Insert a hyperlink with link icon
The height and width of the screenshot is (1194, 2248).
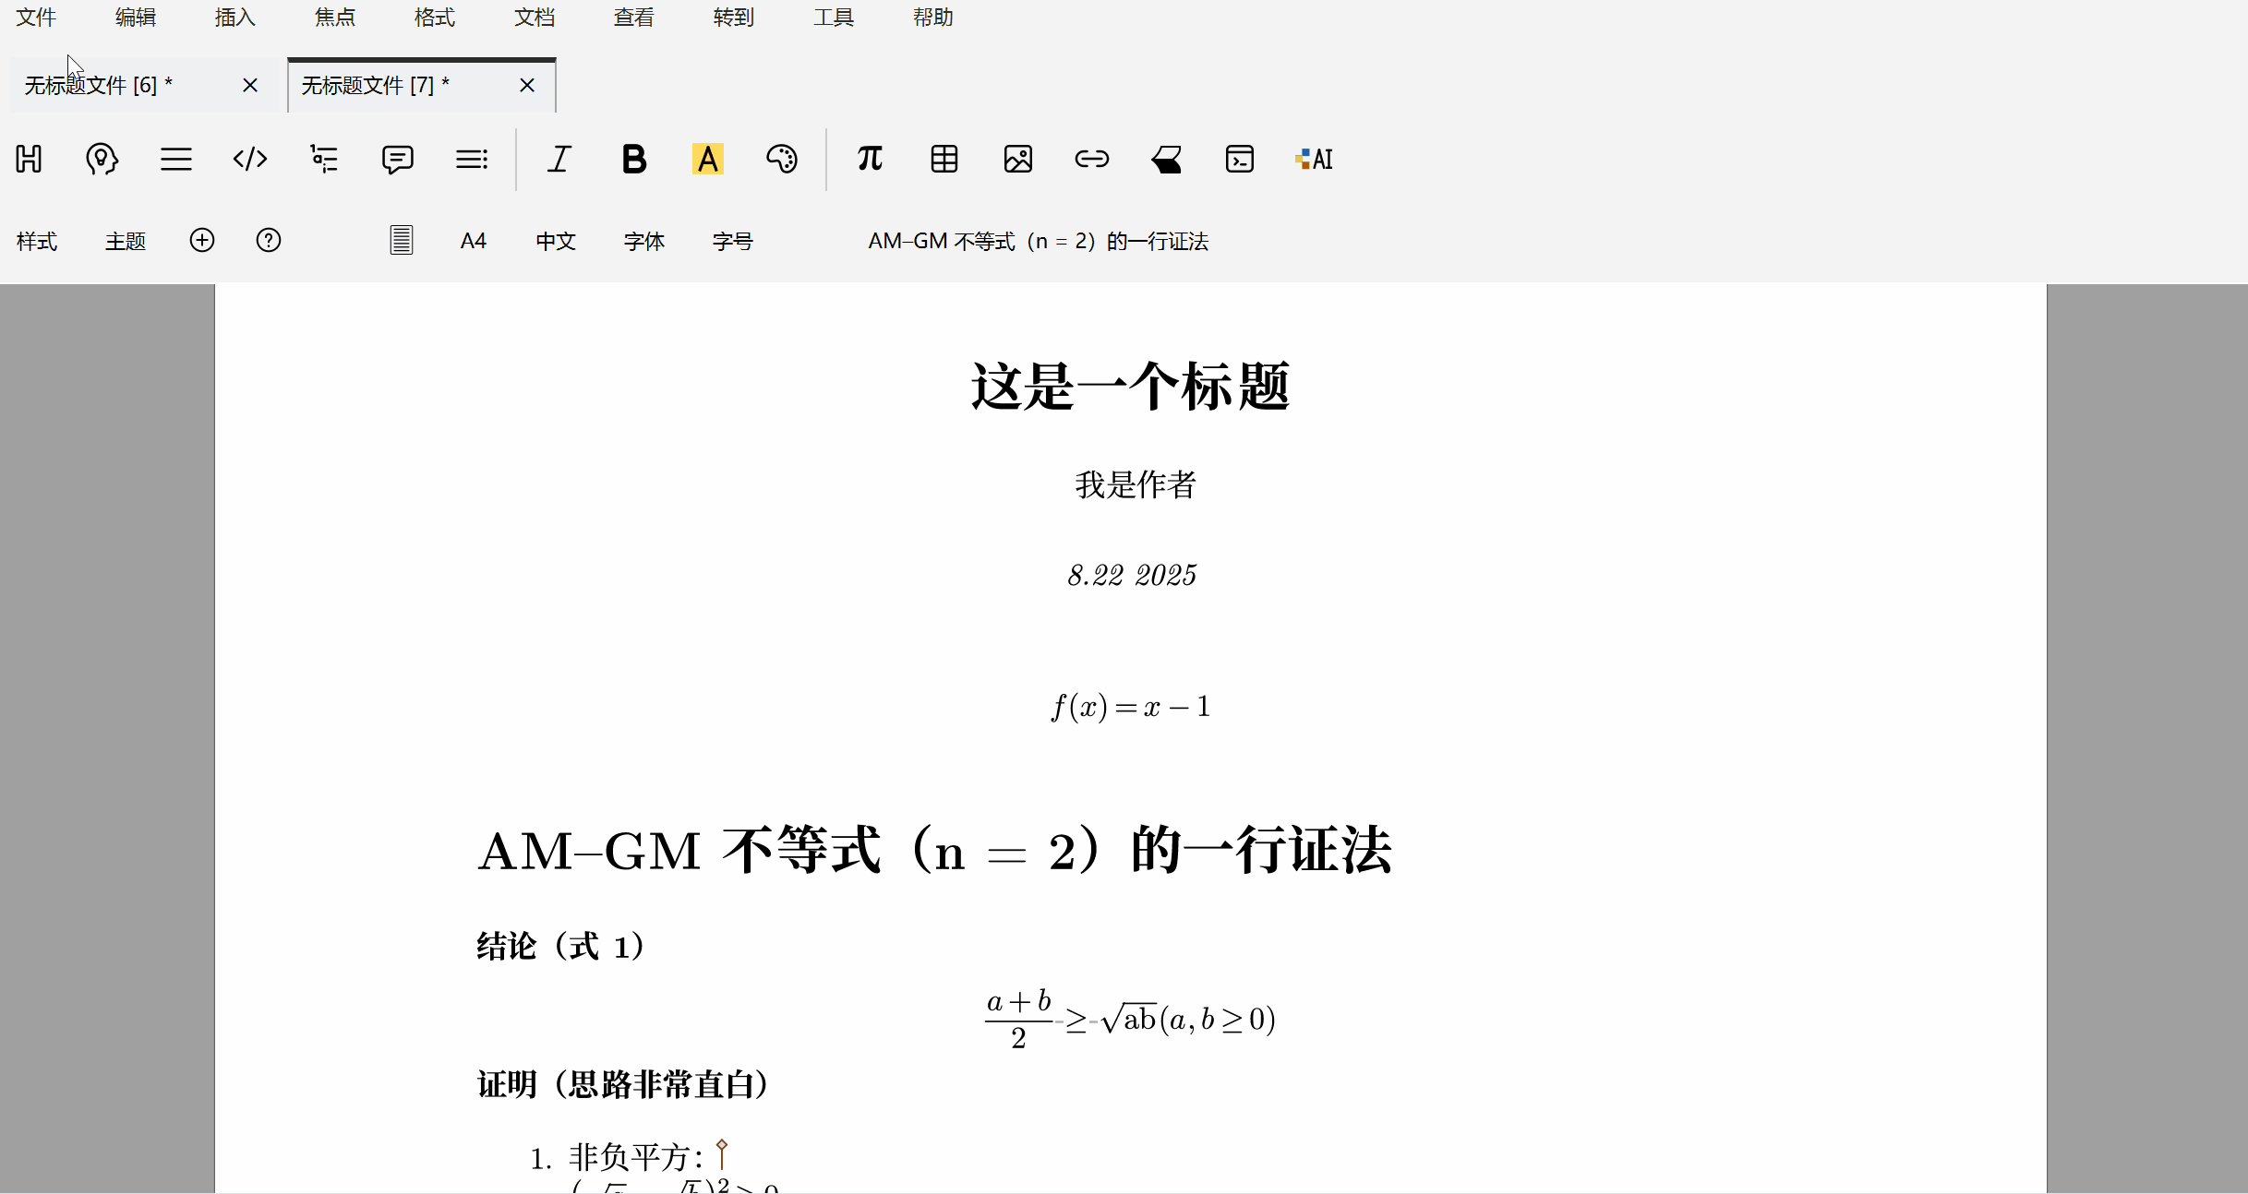[x=1091, y=159]
